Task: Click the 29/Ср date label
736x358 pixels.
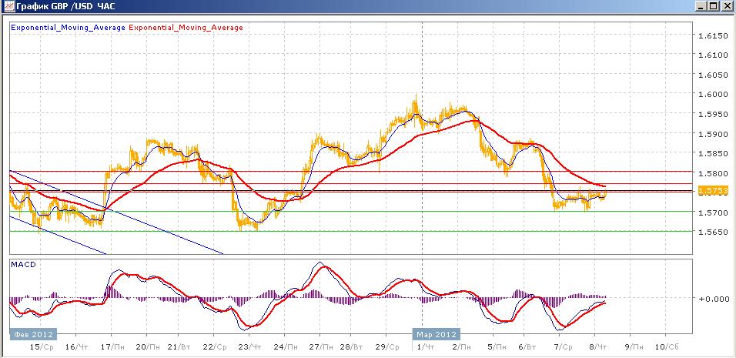Action: [x=388, y=347]
